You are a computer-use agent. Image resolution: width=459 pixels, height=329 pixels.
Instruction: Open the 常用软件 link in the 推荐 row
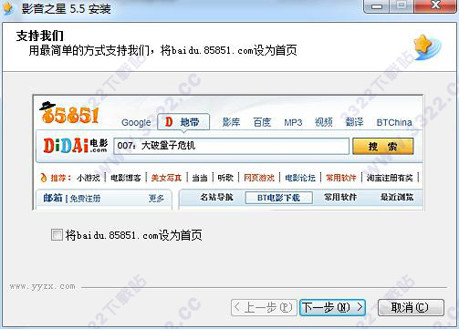(341, 178)
